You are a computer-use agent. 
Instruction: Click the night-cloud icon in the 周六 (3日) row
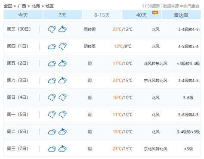point(62,80)
